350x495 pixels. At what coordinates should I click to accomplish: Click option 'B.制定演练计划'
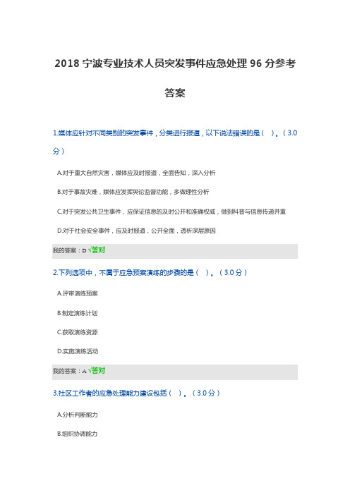(77, 313)
